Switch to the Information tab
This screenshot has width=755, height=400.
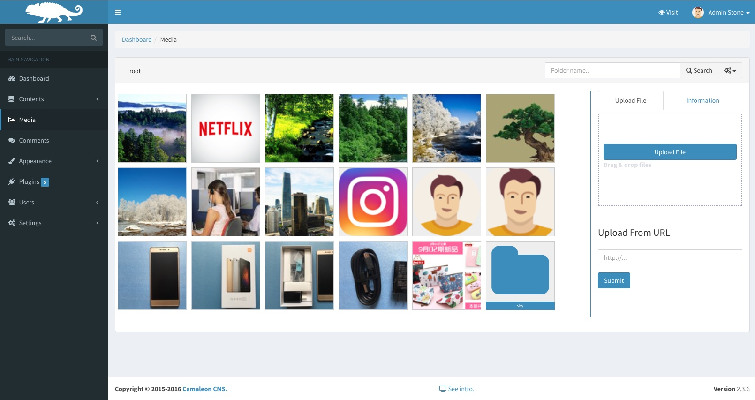tap(702, 100)
